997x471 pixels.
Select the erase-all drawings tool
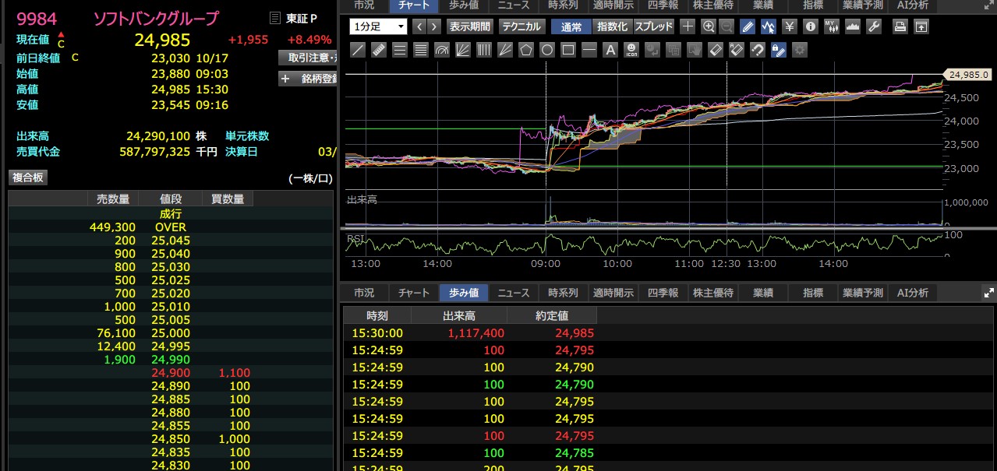coord(737,50)
